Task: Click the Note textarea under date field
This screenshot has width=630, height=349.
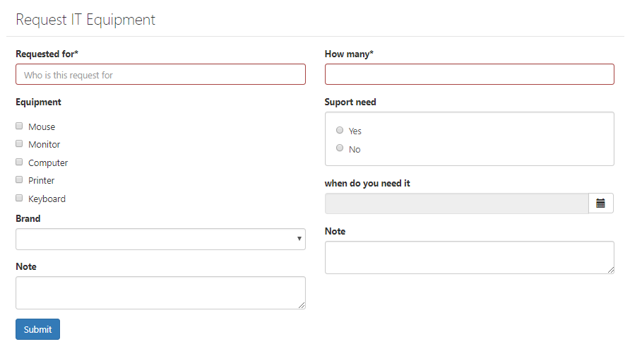Action: point(469,258)
